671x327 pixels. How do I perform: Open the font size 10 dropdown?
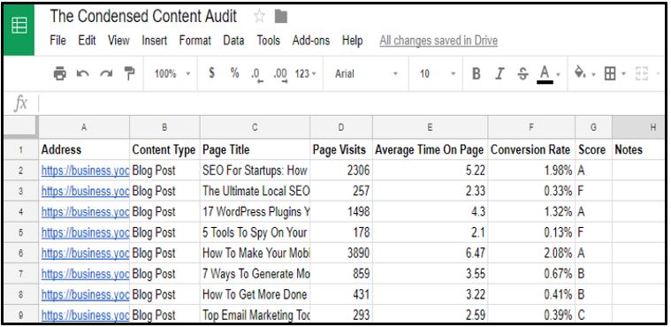438,74
